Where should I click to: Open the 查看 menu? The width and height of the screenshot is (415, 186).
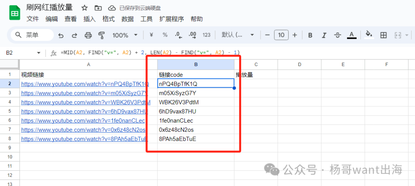pyautogui.click(x=71, y=19)
